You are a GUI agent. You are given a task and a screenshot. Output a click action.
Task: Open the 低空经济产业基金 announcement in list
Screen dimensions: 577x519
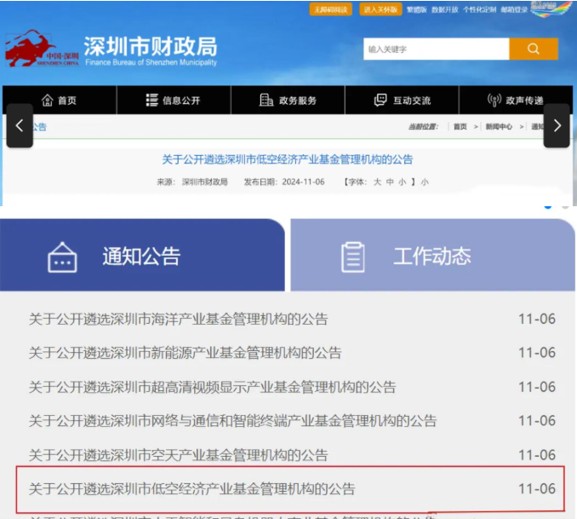pos(191,489)
